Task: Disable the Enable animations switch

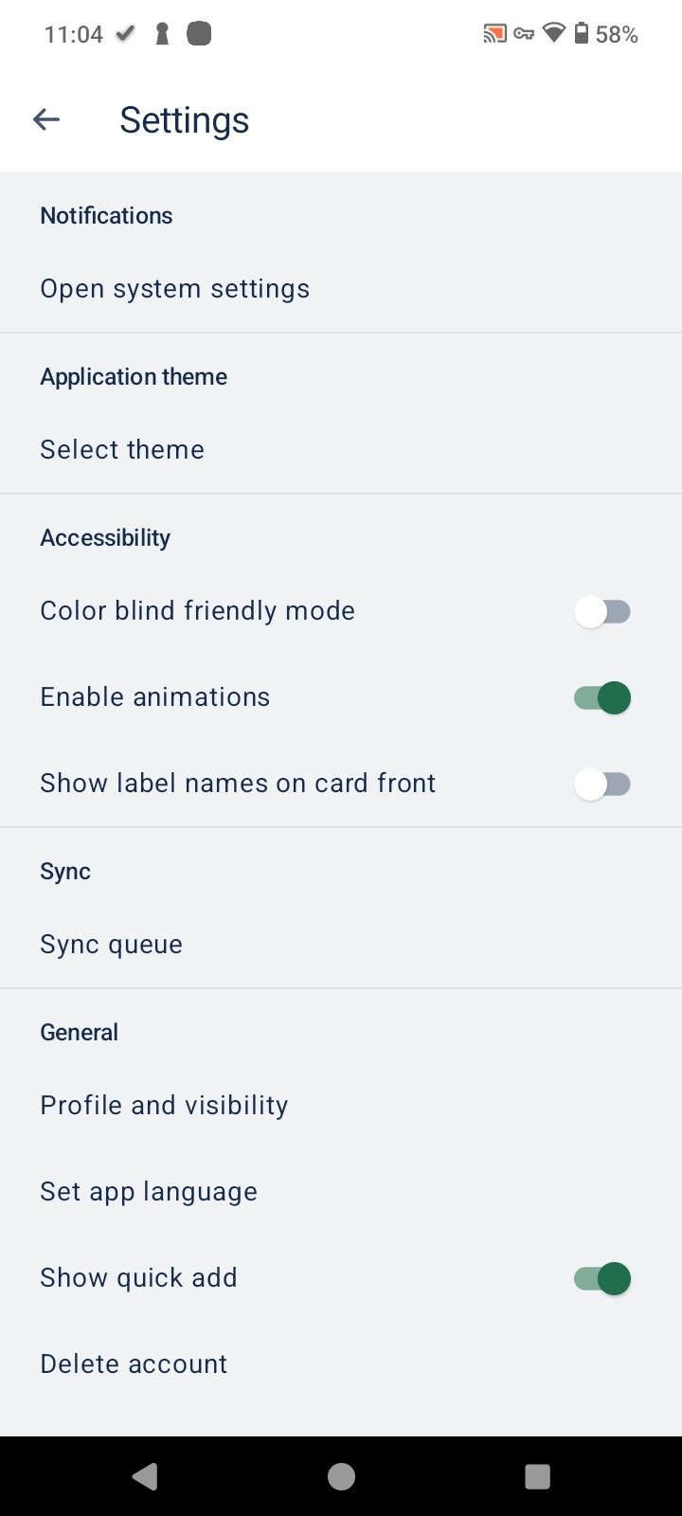Action: [601, 698]
